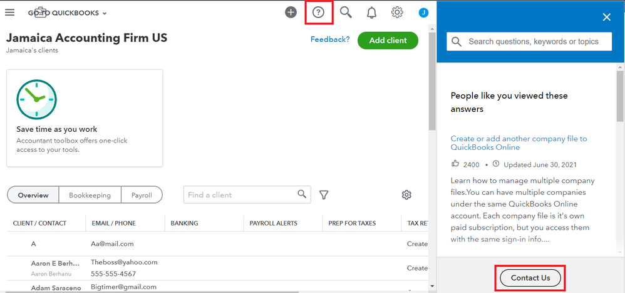This screenshot has height=293, width=625.
Task: Switch to the Bookkeeping tab
Action: click(x=90, y=195)
